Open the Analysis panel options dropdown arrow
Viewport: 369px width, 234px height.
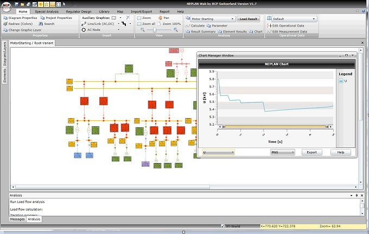(351, 196)
